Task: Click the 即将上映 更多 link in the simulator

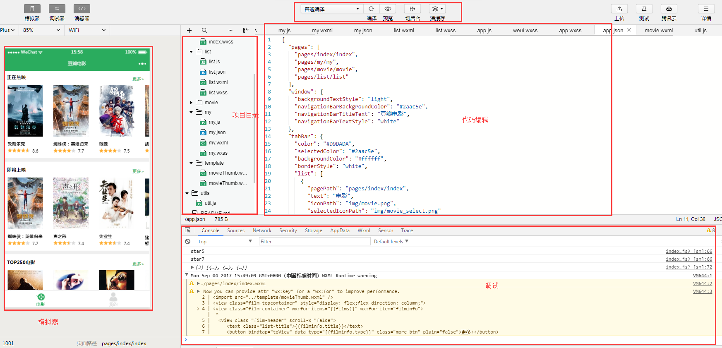Action: click(x=138, y=171)
